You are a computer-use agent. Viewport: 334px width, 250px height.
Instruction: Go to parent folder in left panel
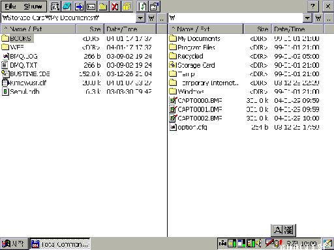tap(162, 18)
